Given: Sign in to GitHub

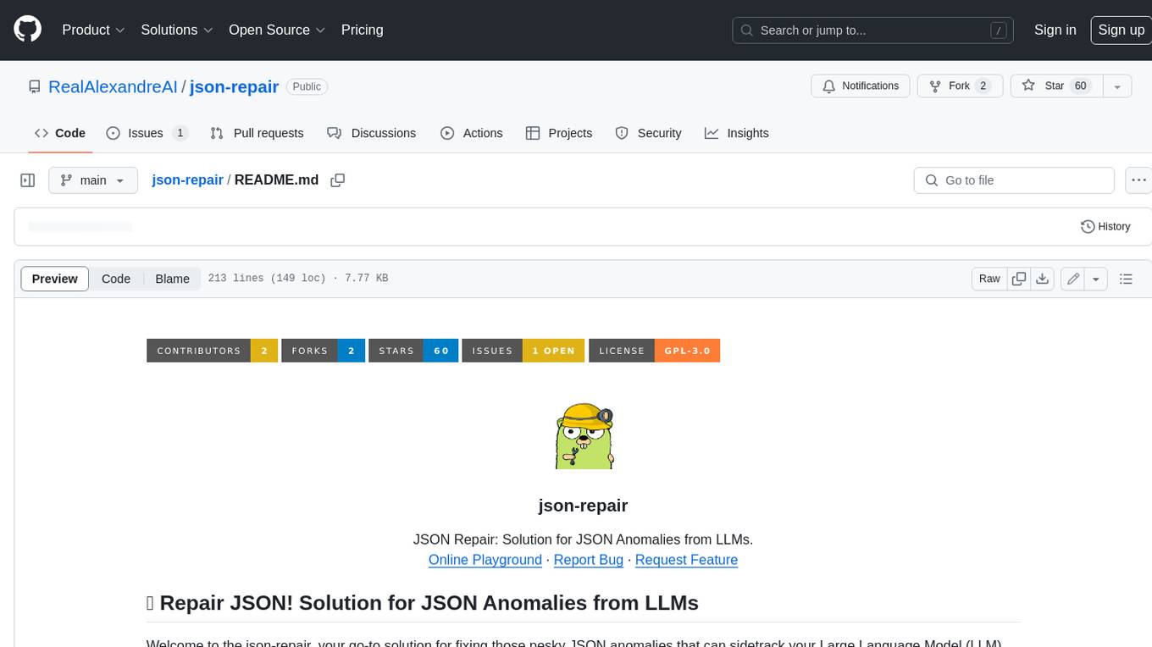Looking at the screenshot, I should click(x=1055, y=30).
